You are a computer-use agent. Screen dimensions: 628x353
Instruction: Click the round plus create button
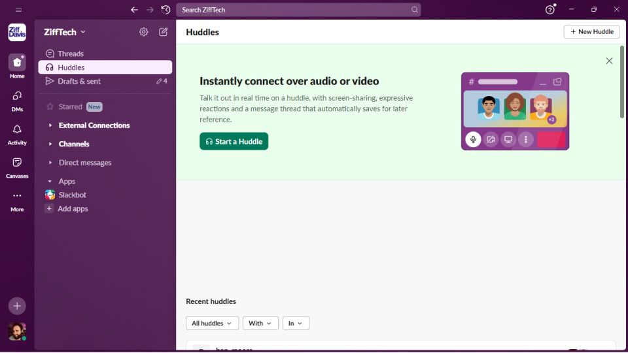click(17, 306)
